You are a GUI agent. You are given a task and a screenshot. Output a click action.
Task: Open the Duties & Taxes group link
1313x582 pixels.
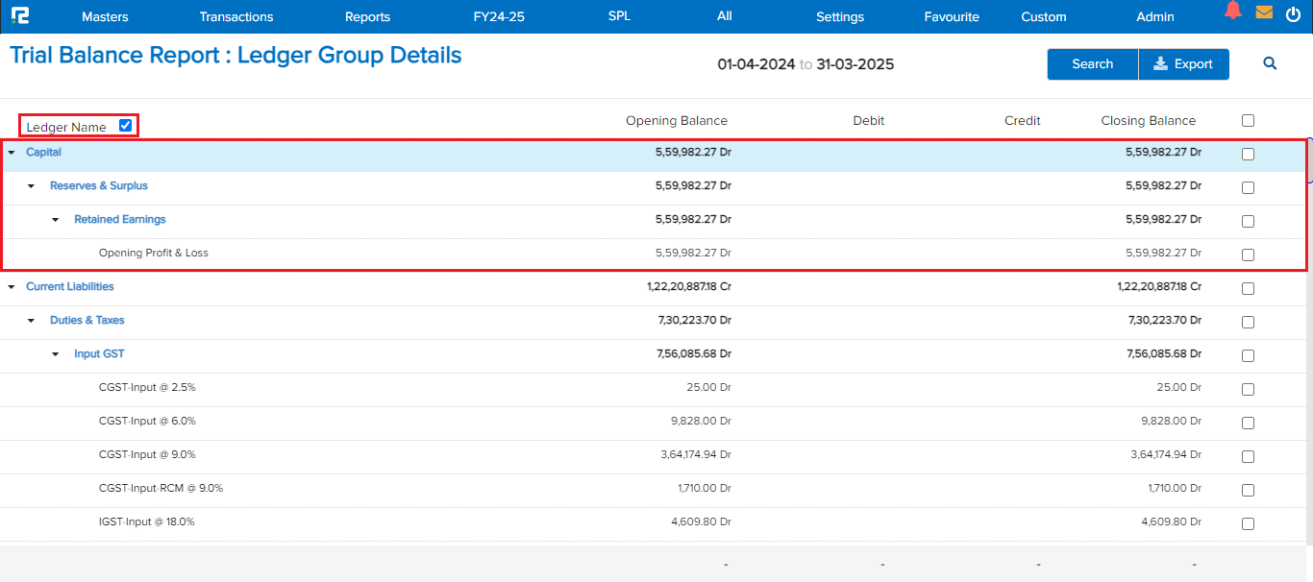tap(87, 320)
